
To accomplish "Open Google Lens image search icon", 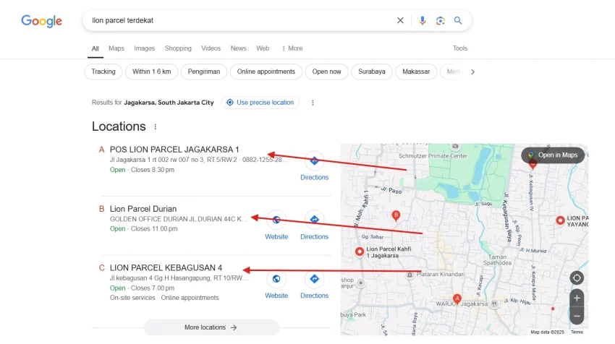I will point(440,20).
